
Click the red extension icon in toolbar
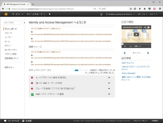pos(154,9)
